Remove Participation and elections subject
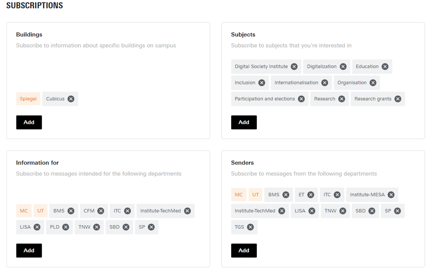 (301, 99)
